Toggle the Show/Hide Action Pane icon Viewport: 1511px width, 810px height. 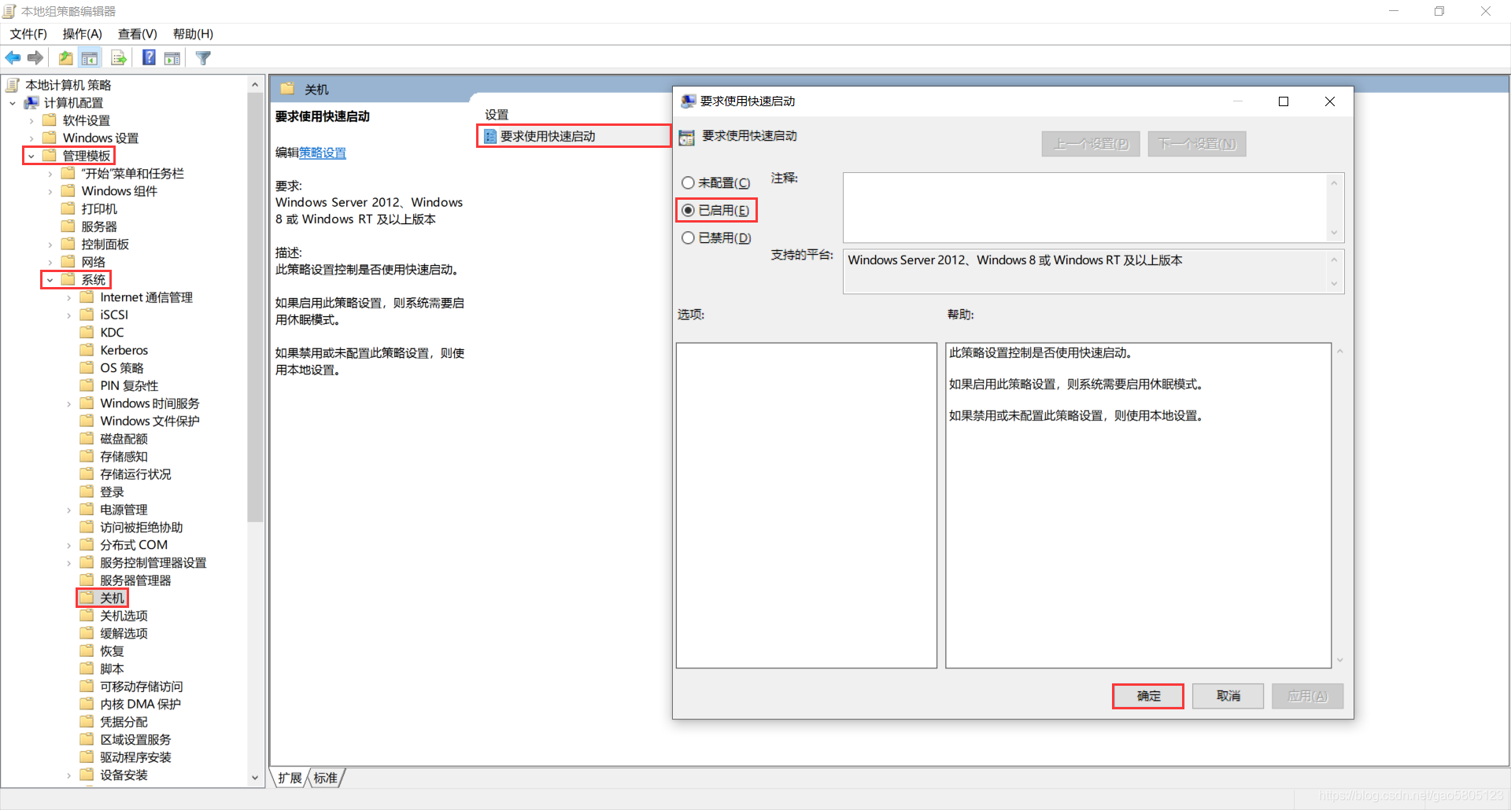pyautogui.click(x=172, y=57)
